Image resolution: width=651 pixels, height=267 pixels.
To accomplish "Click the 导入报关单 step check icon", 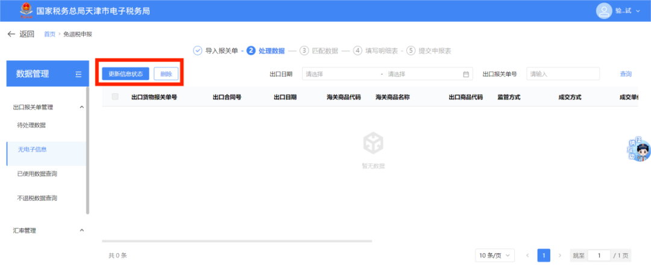I will point(198,51).
